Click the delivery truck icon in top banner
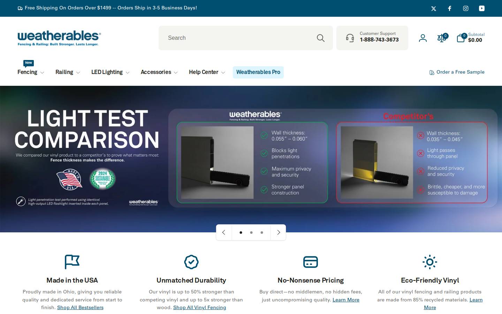Screen dimensions: 502x314 (20, 8)
